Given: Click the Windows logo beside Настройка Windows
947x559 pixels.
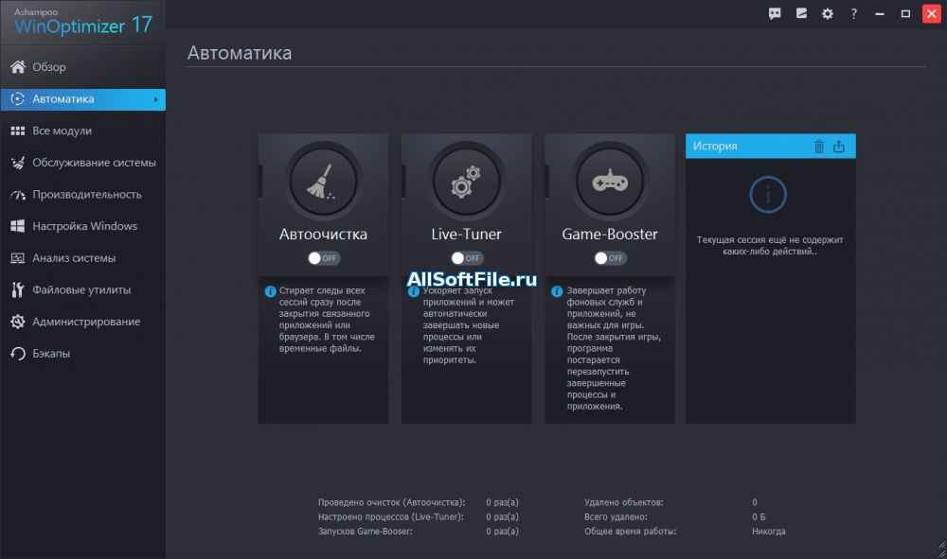Looking at the screenshot, I should 17,225.
